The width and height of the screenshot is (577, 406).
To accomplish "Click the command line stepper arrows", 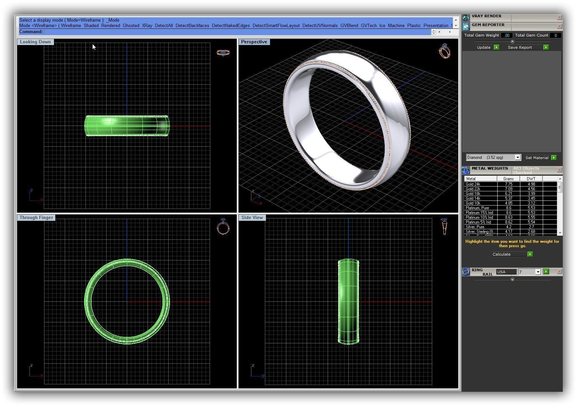I will [434, 32].
